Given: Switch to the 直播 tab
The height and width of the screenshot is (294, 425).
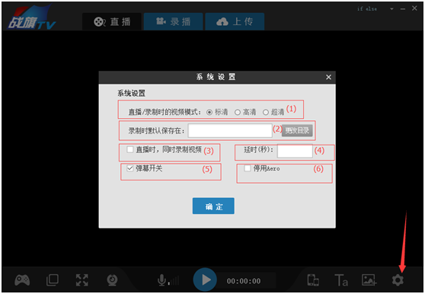Looking at the screenshot, I should click(112, 21).
